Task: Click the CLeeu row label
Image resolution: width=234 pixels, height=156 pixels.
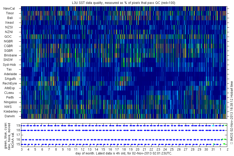Action: point(9,93)
